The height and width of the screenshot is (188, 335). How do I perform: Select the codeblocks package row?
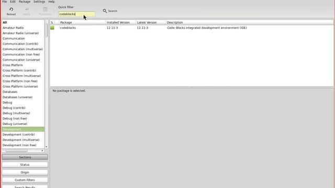click(x=192, y=28)
